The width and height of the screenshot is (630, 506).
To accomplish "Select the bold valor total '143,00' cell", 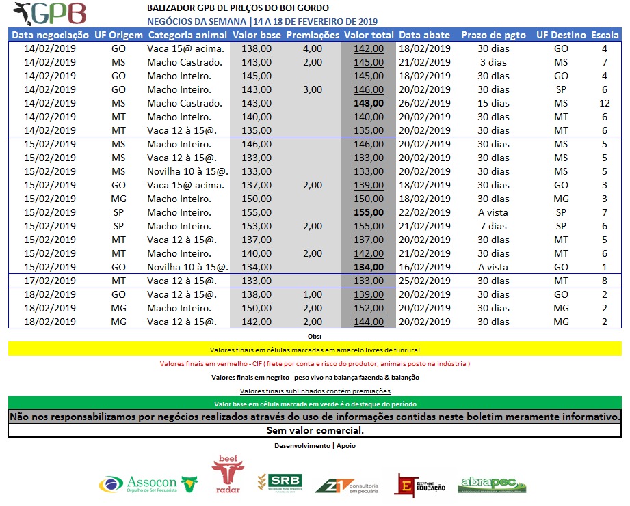I will pyautogui.click(x=369, y=103).
